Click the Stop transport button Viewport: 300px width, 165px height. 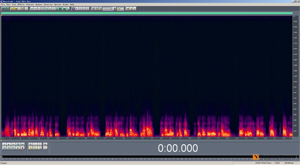coord(4,144)
